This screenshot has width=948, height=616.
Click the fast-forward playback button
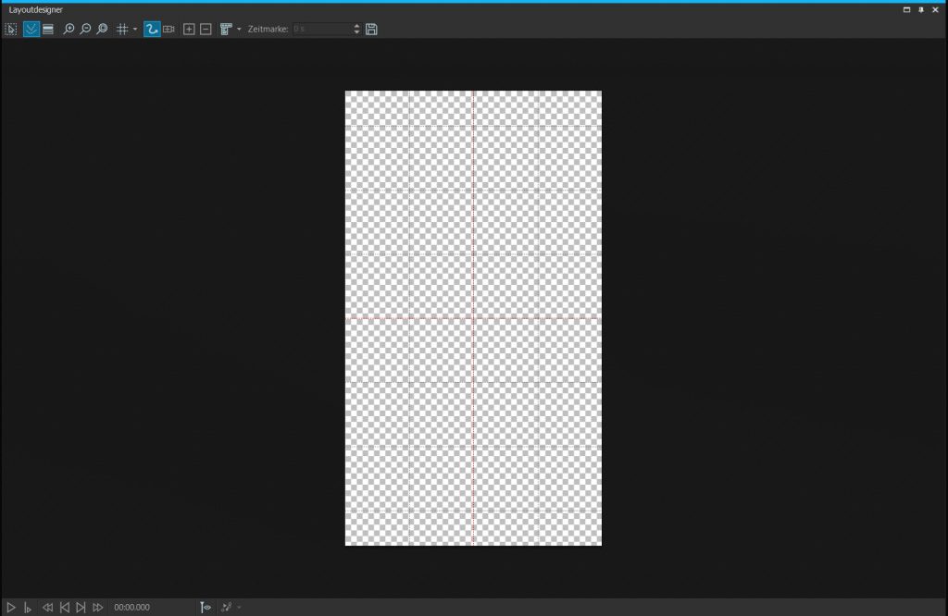97,608
